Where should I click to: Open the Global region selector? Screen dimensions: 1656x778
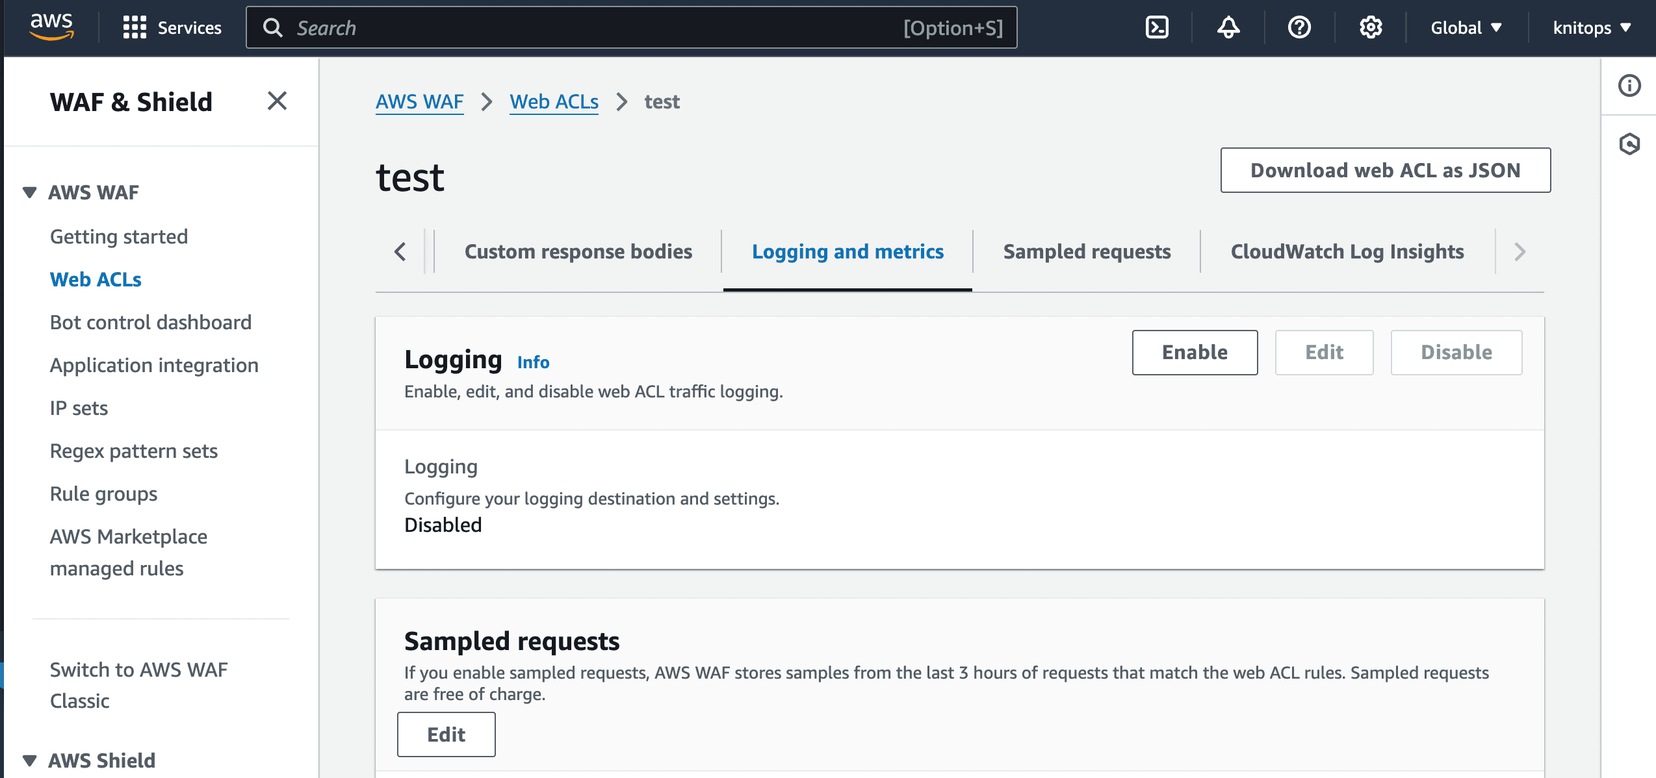1466,27
